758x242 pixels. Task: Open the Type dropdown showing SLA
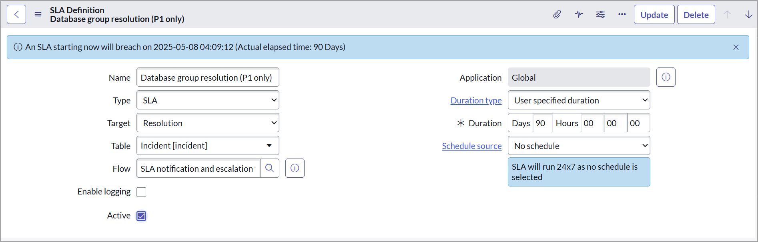[208, 100]
